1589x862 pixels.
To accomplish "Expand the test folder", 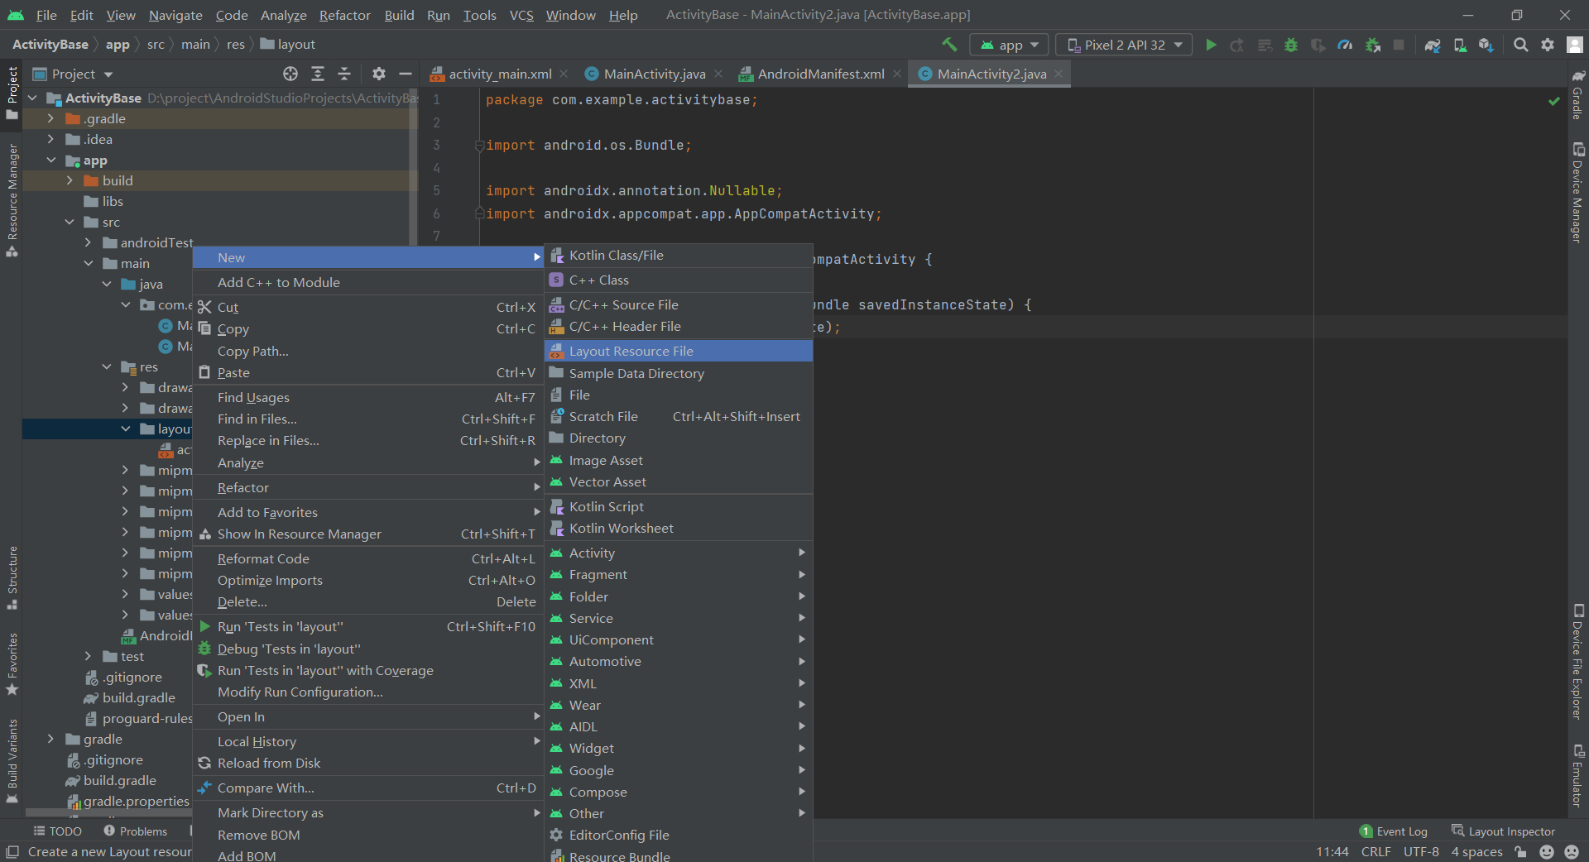I will [88, 656].
